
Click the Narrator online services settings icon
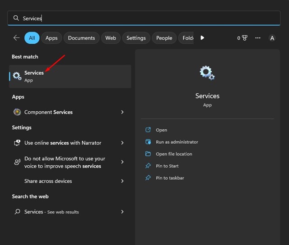(x=17, y=143)
